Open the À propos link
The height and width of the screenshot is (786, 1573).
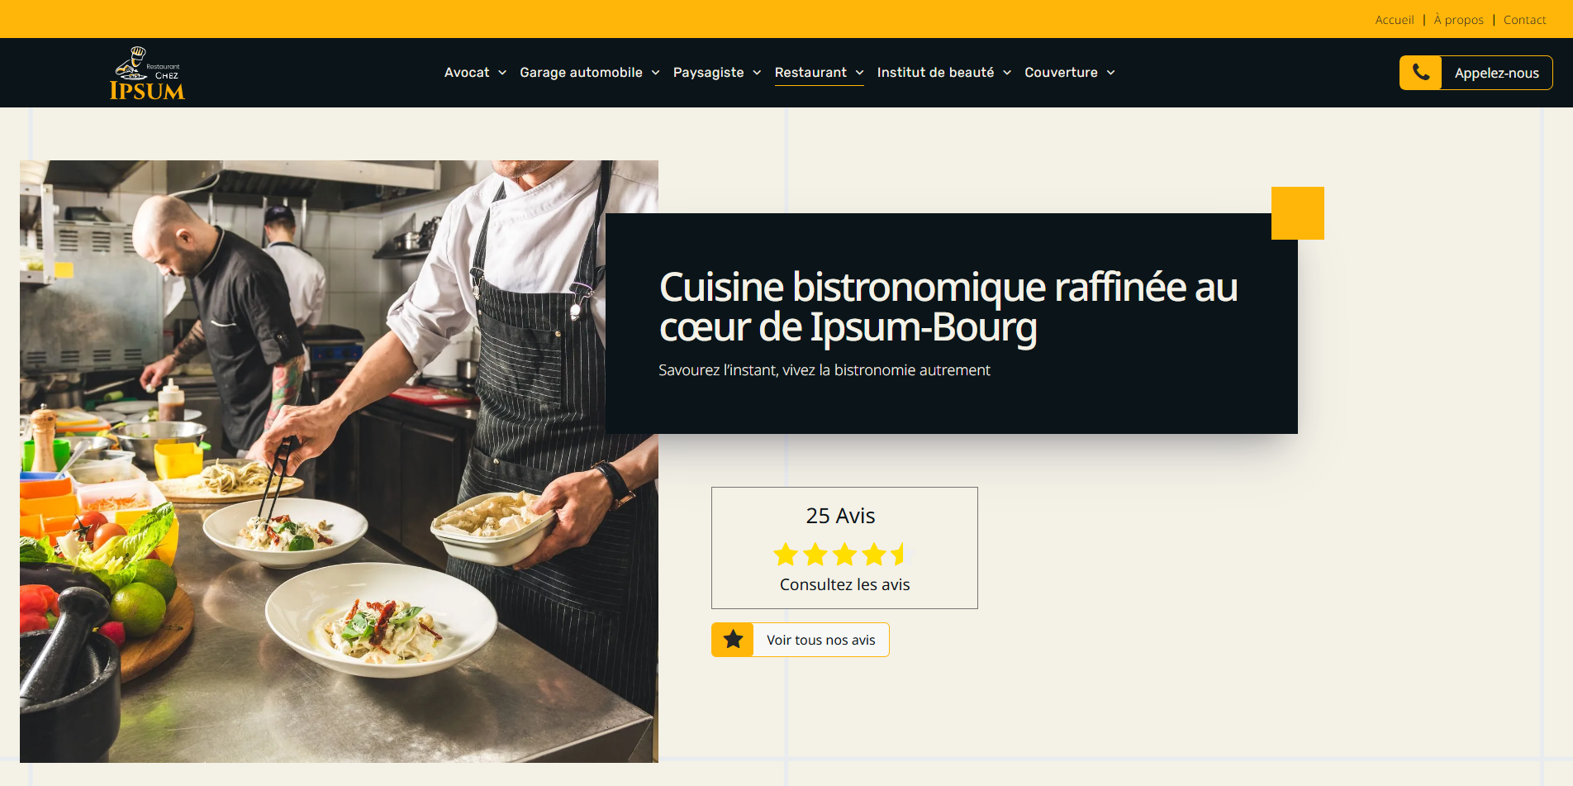1458,20
